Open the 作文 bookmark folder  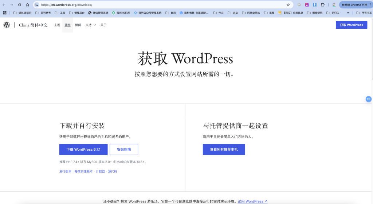219,13
